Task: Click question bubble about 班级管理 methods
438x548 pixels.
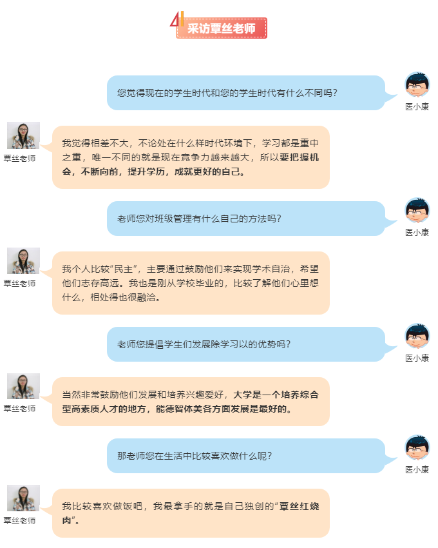Action: (246, 219)
